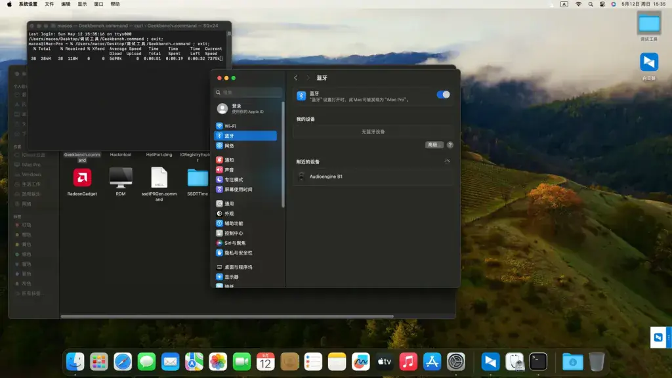Select 专注模式 in the settings sidebar
This screenshot has height=378, width=672.
pos(245,180)
